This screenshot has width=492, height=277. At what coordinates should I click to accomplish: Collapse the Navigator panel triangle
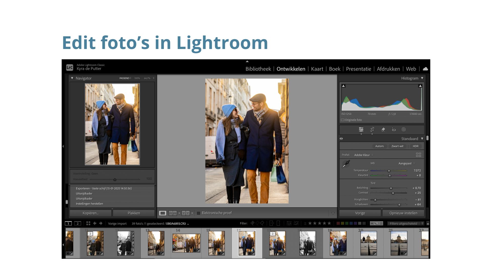tap(72, 78)
